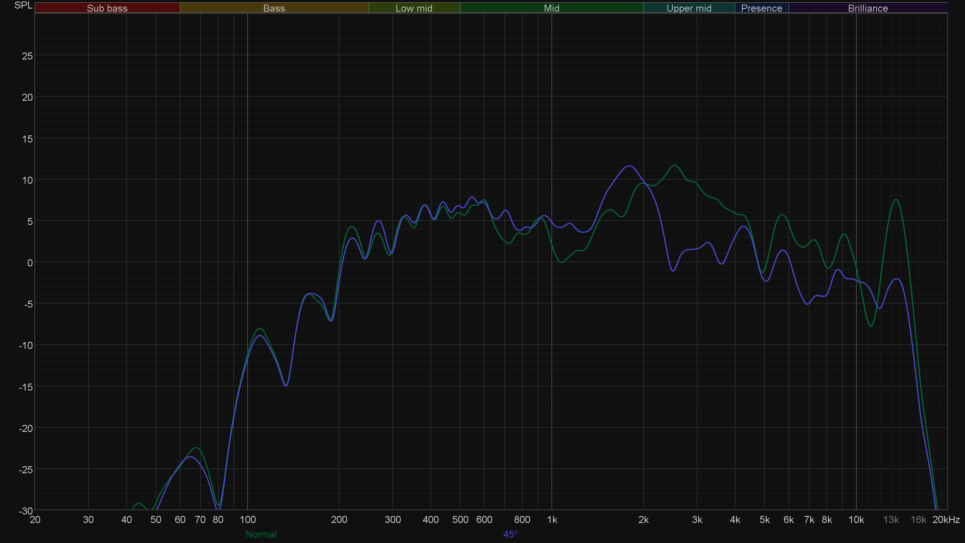965x543 pixels.
Task: Select the Presence band header
Action: pos(761,8)
